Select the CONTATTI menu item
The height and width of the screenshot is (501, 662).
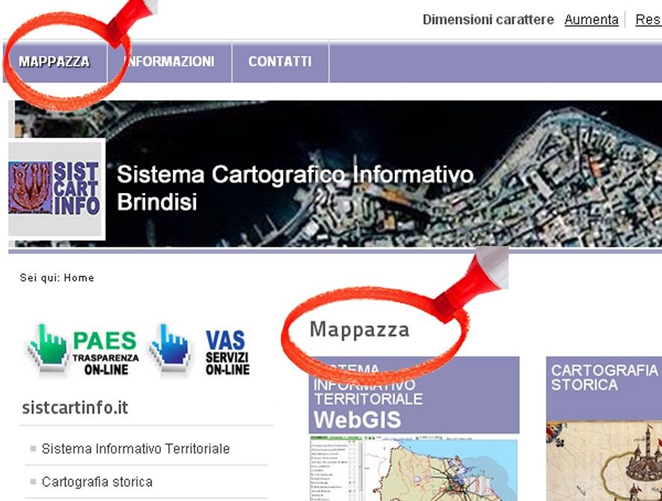[x=280, y=61]
